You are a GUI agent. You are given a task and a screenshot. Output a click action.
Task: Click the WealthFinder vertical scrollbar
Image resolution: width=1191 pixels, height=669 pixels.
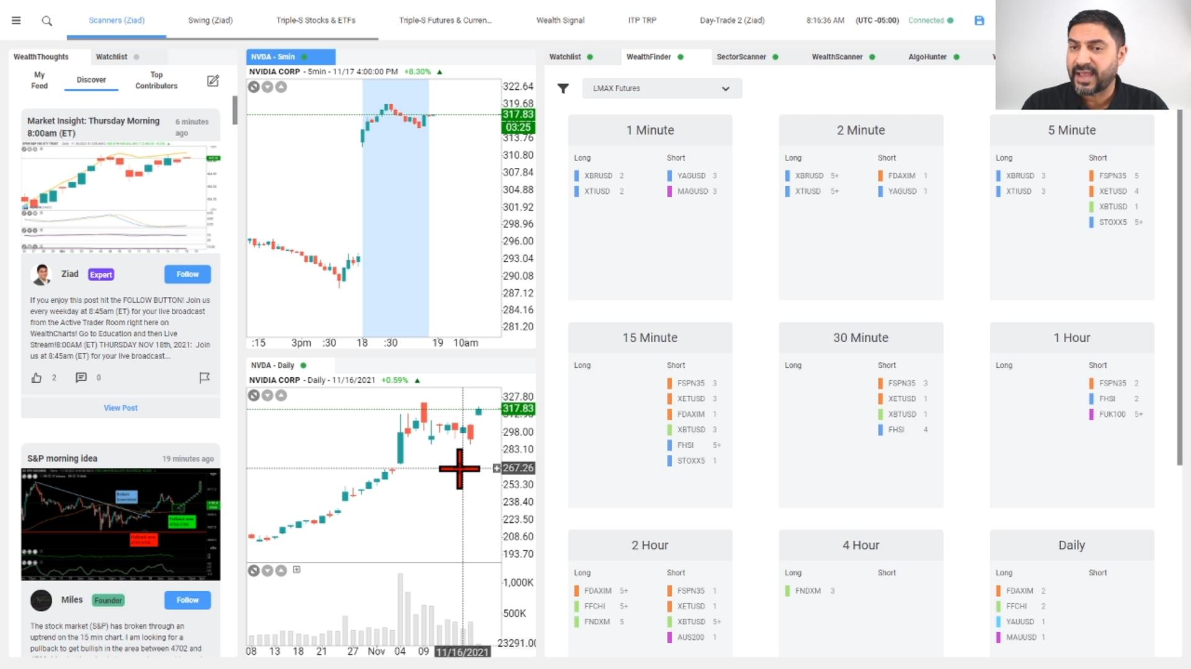(x=1179, y=288)
